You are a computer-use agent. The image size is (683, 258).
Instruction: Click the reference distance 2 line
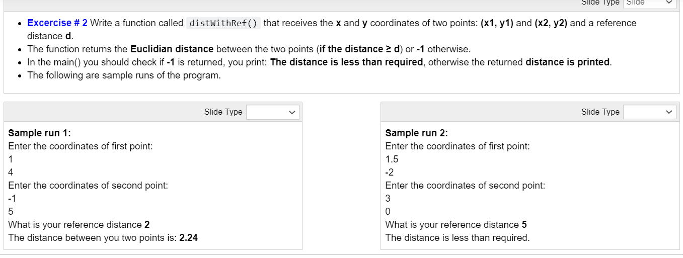coord(79,225)
